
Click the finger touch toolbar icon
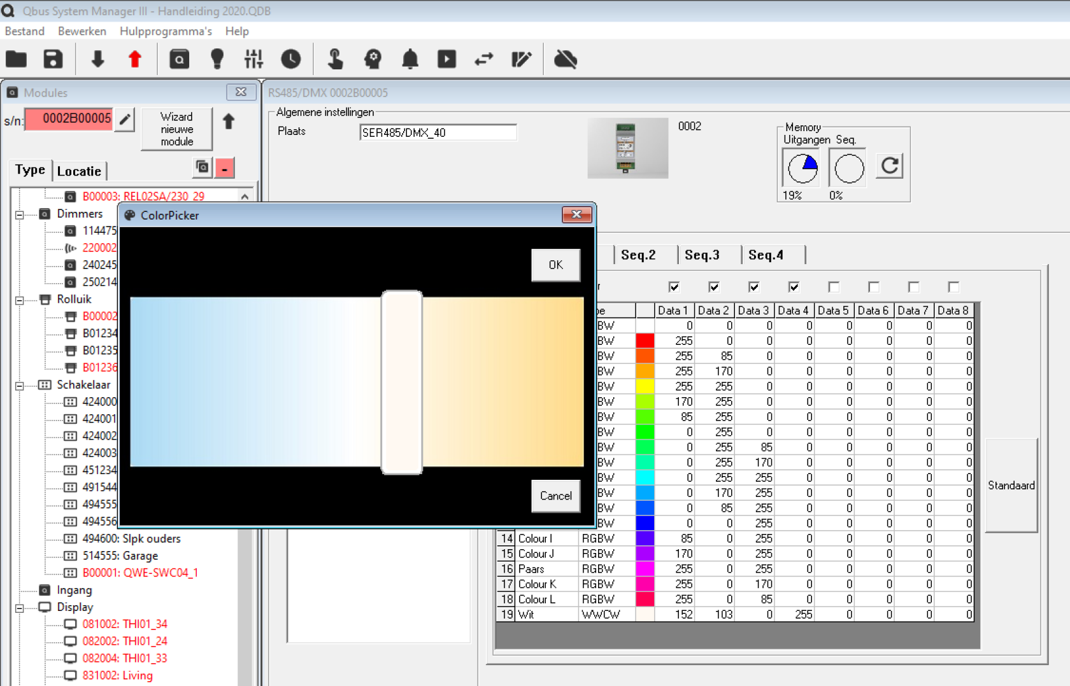click(x=335, y=59)
